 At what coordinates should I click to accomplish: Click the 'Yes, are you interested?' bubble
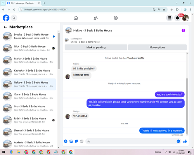pos(170,95)
